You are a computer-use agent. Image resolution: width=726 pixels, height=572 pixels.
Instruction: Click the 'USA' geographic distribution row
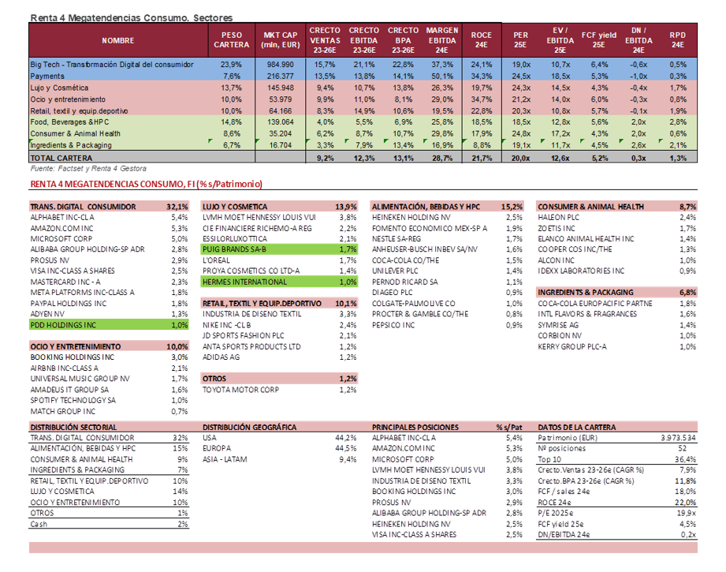tap(209, 438)
